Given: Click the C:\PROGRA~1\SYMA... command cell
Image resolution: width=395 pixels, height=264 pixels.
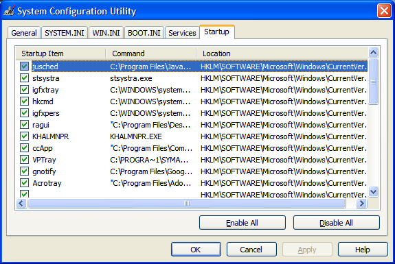Looking at the screenshot, I should pyautogui.click(x=149, y=160).
